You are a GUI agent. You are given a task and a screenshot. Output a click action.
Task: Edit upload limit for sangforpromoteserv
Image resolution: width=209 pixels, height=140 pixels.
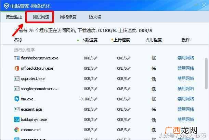[x=129, y=89]
